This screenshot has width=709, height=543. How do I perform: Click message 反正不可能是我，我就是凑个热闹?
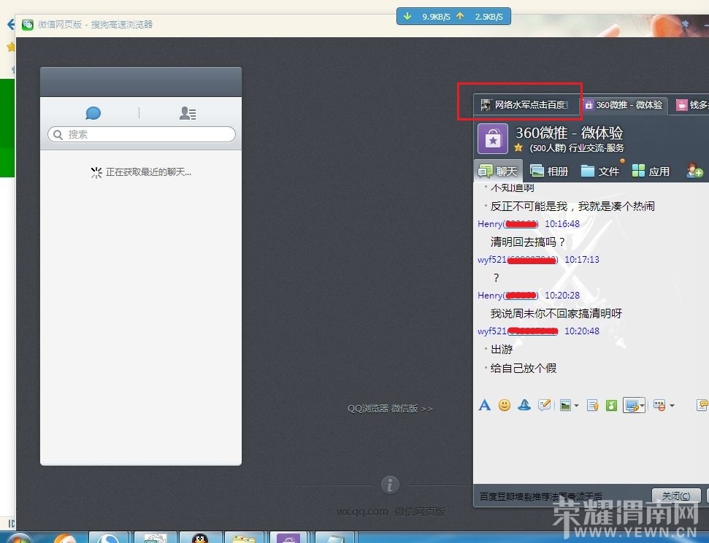pyautogui.click(x=572, y=206)
